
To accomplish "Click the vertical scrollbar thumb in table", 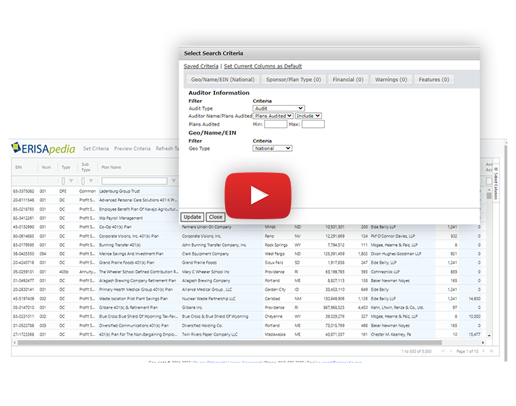I will point(489,196).
